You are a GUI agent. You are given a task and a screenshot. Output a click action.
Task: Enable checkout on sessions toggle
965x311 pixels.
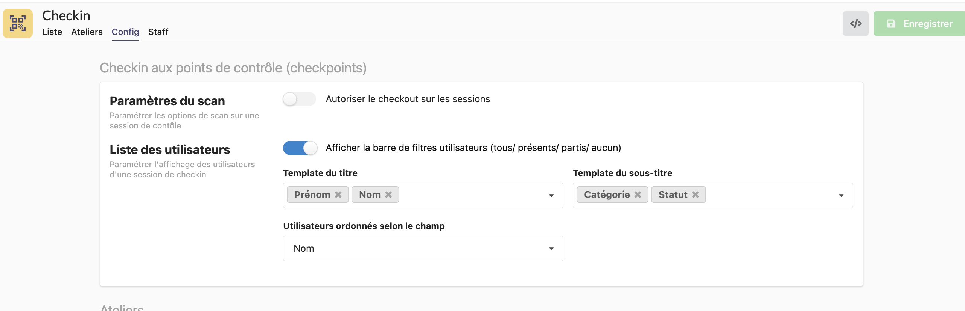point(299,99)
